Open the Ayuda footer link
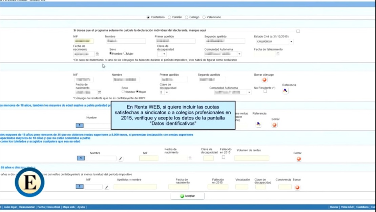 (81, 207)
